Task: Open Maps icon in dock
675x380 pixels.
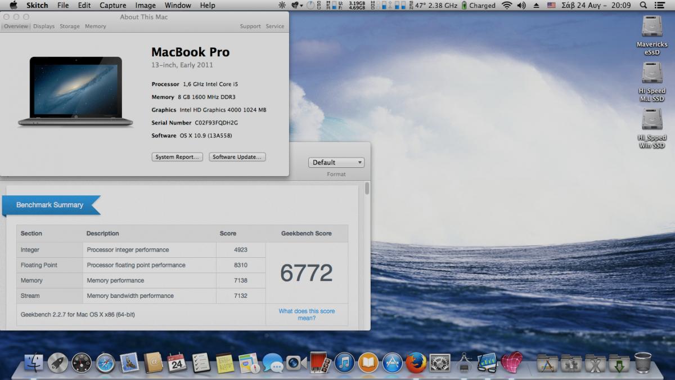Action: tap(249, 363)
